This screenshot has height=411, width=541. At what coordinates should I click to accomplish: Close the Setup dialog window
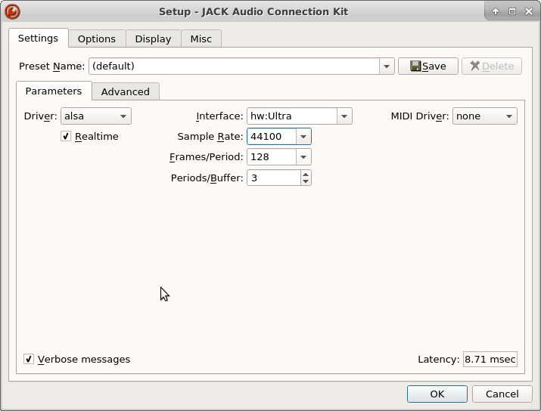(529, 11)
